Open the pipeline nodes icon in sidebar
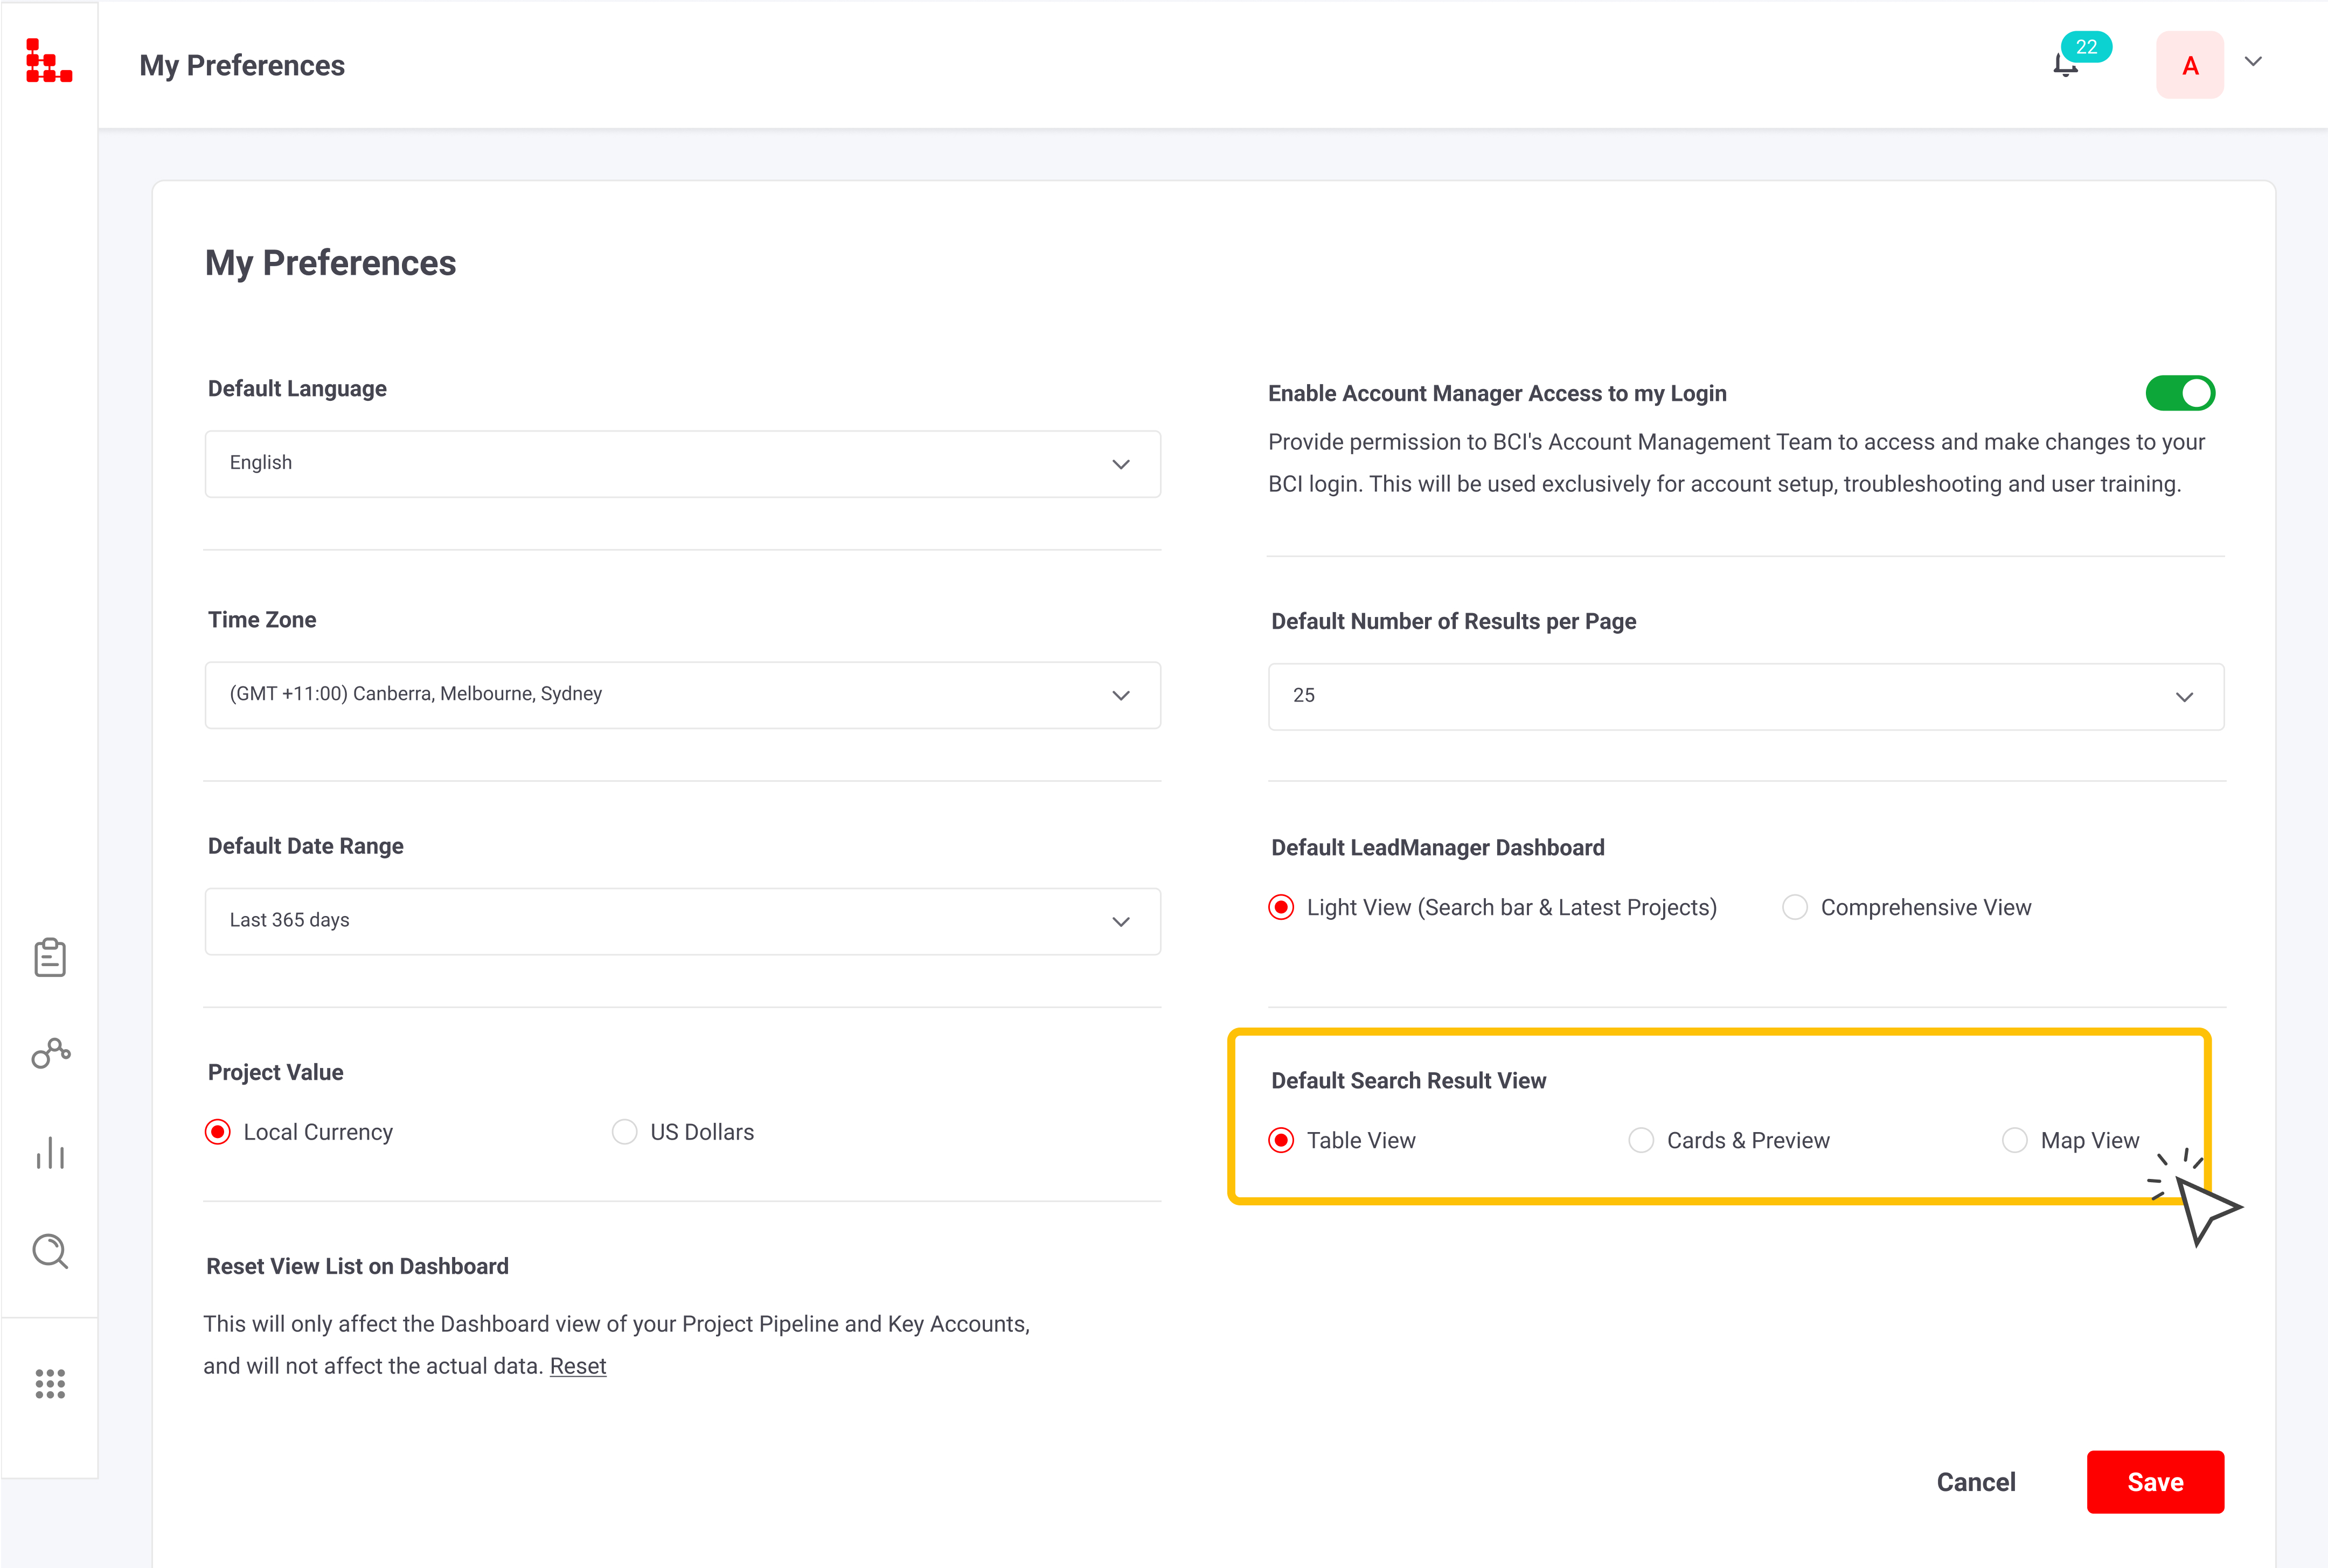This screenshot has width=2328, height=1568. 50,1053
